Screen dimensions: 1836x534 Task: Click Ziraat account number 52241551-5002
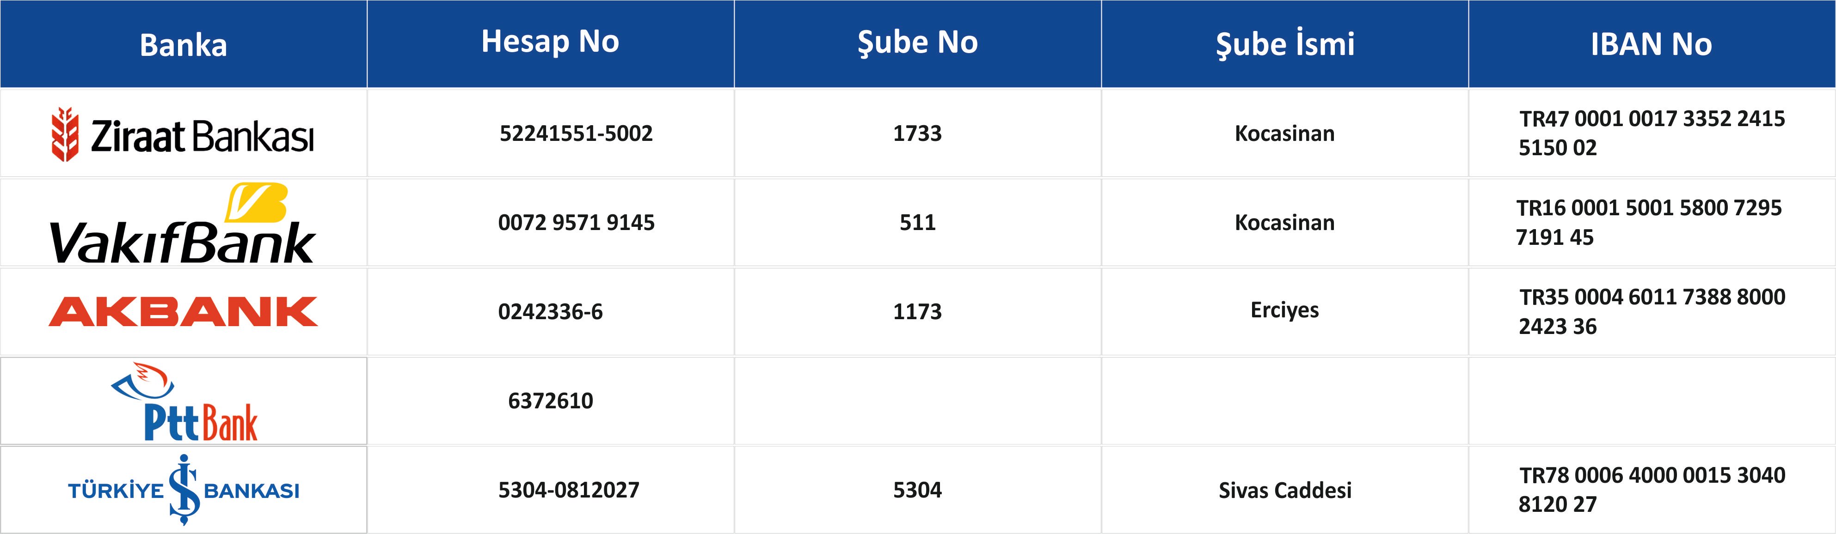click(x=576, y=134)
